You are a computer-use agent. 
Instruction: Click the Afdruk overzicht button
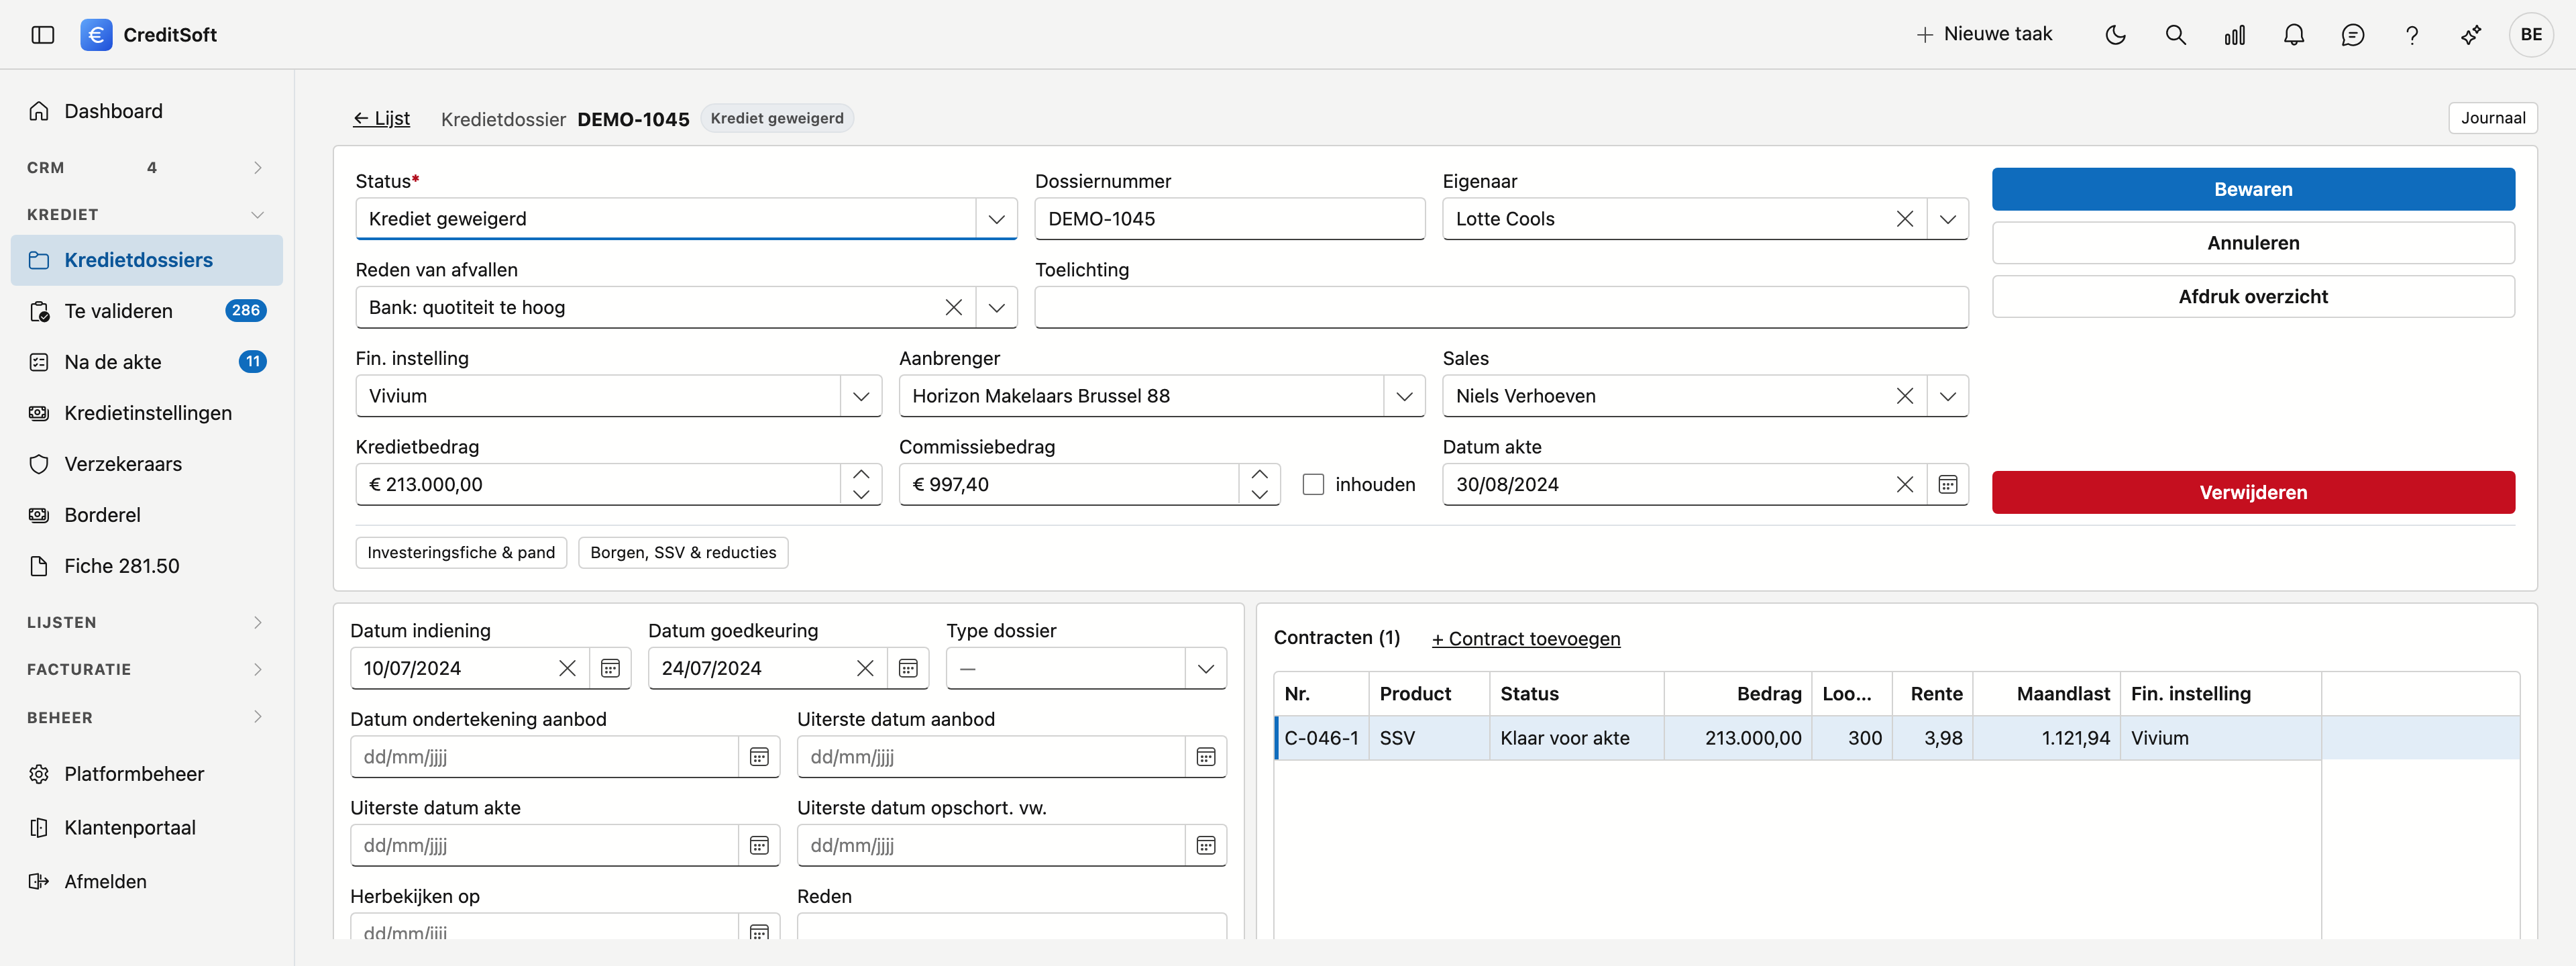click(2253, 296)
